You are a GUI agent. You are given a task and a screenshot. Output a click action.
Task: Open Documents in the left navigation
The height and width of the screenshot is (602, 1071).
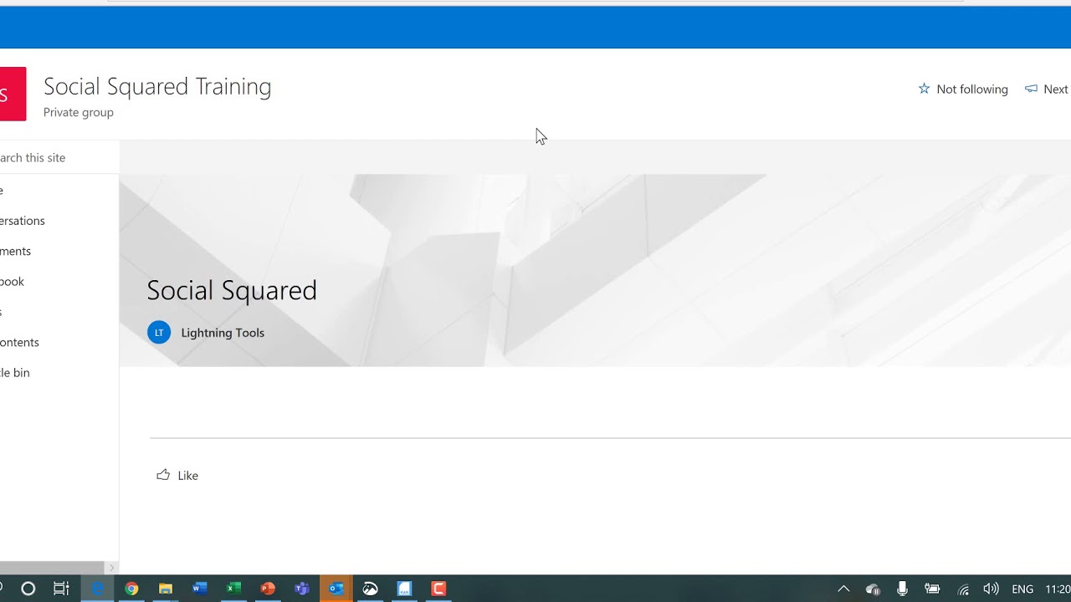[x=16, y=251]
